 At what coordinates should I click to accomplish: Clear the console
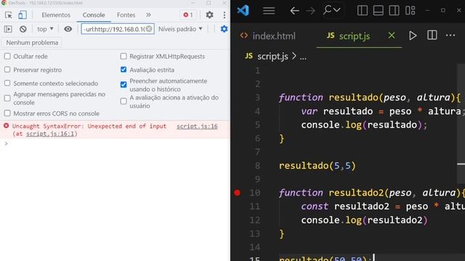point(23,29)
